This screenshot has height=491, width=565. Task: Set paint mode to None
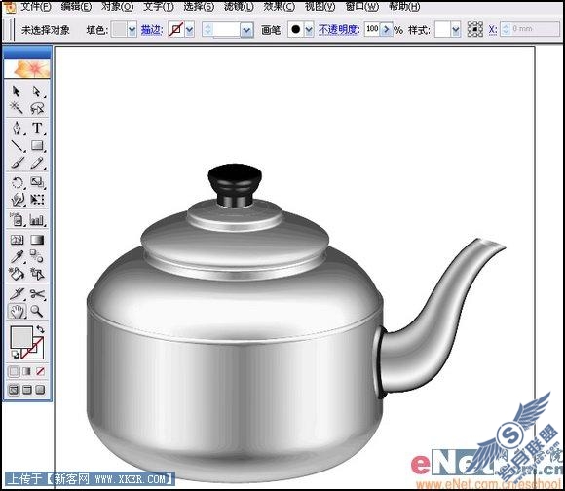point(40,371)
